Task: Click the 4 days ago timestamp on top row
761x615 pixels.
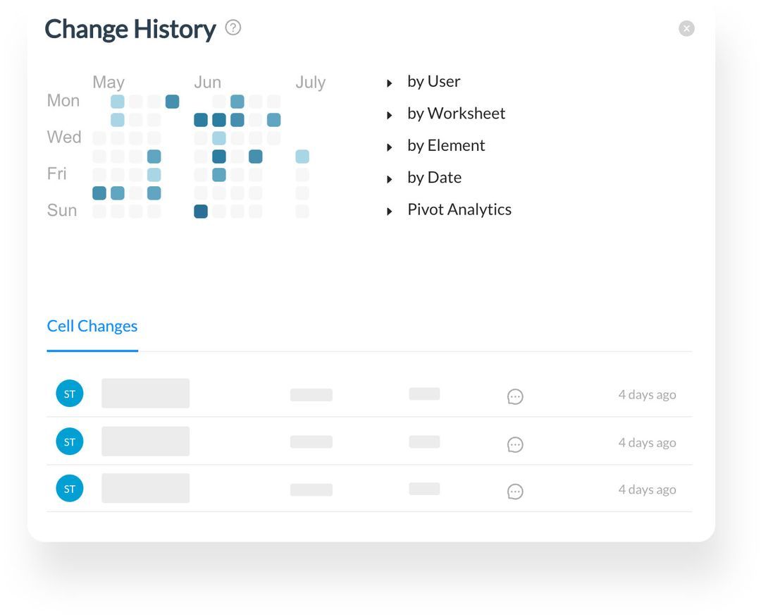Action: tap(647, 394)
